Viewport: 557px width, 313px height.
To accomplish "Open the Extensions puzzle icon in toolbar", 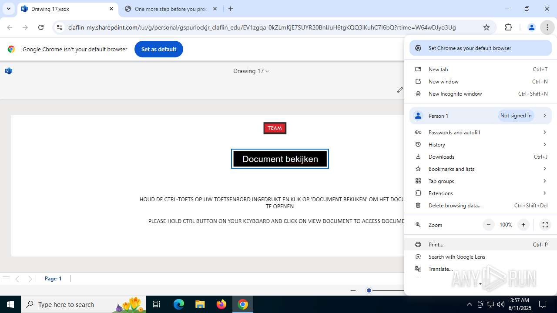I will tap(508, 27).
